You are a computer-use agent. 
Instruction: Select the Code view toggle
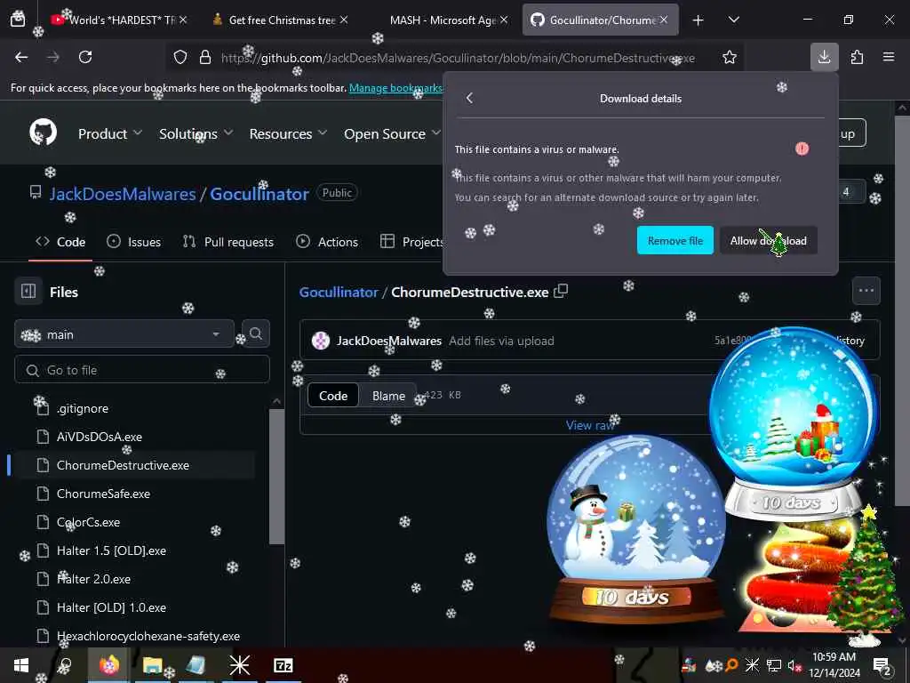click(333, 396)
